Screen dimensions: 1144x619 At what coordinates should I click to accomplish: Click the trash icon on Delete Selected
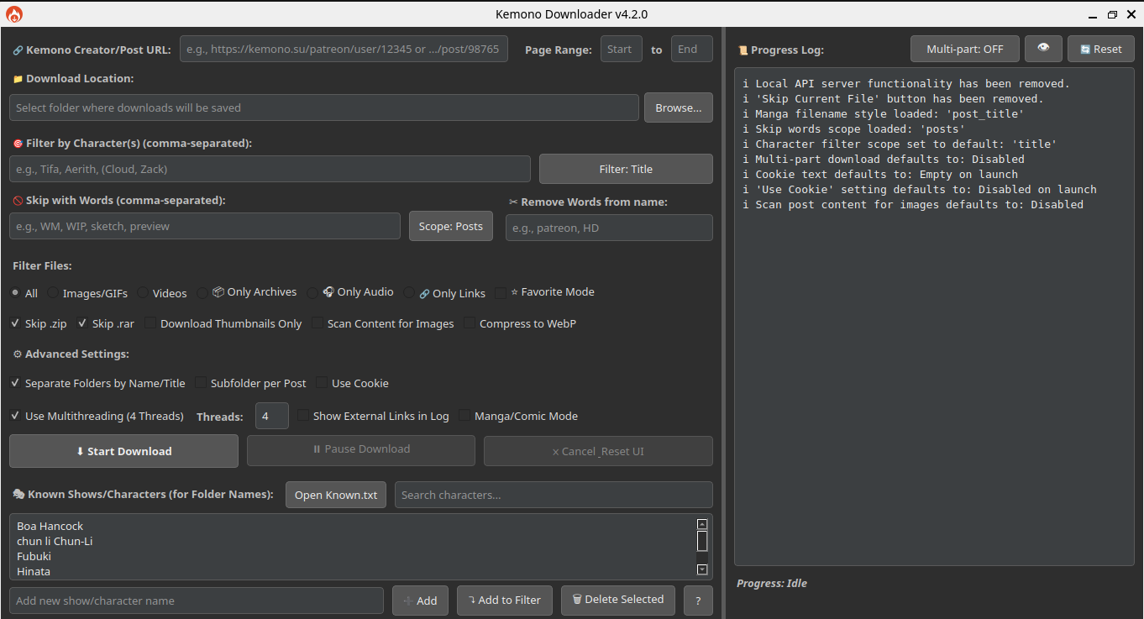(577, 600)
